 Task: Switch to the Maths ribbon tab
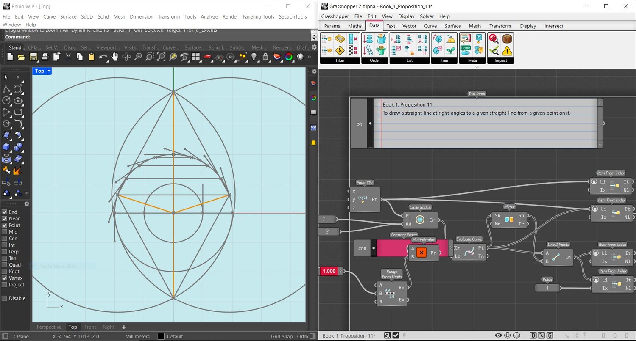(x=355, y=26)
